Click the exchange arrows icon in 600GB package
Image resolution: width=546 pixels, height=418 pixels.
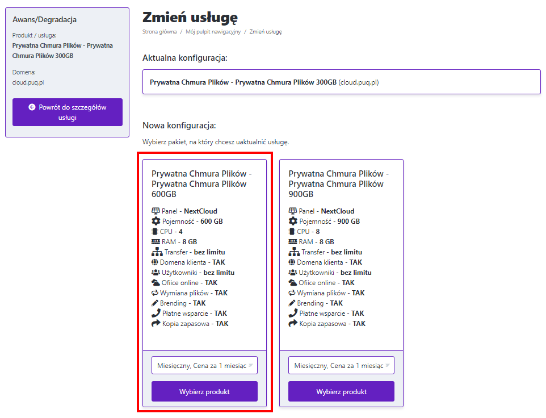click(x=156, y=293)
